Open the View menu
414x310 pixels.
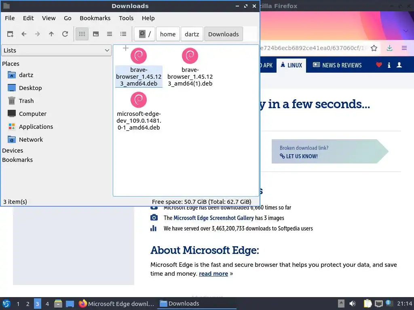tap(49, 18)
